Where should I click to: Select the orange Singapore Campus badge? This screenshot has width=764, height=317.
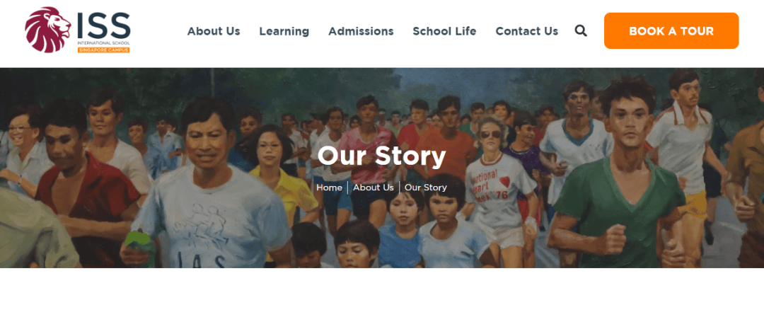tap(104, 50)
